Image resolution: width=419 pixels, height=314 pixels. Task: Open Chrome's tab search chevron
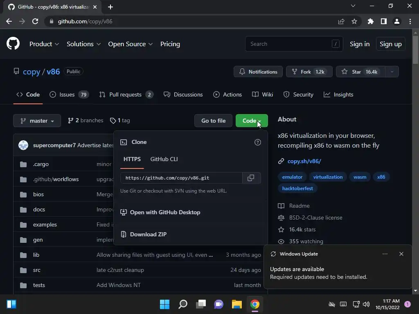pos(353,6)
